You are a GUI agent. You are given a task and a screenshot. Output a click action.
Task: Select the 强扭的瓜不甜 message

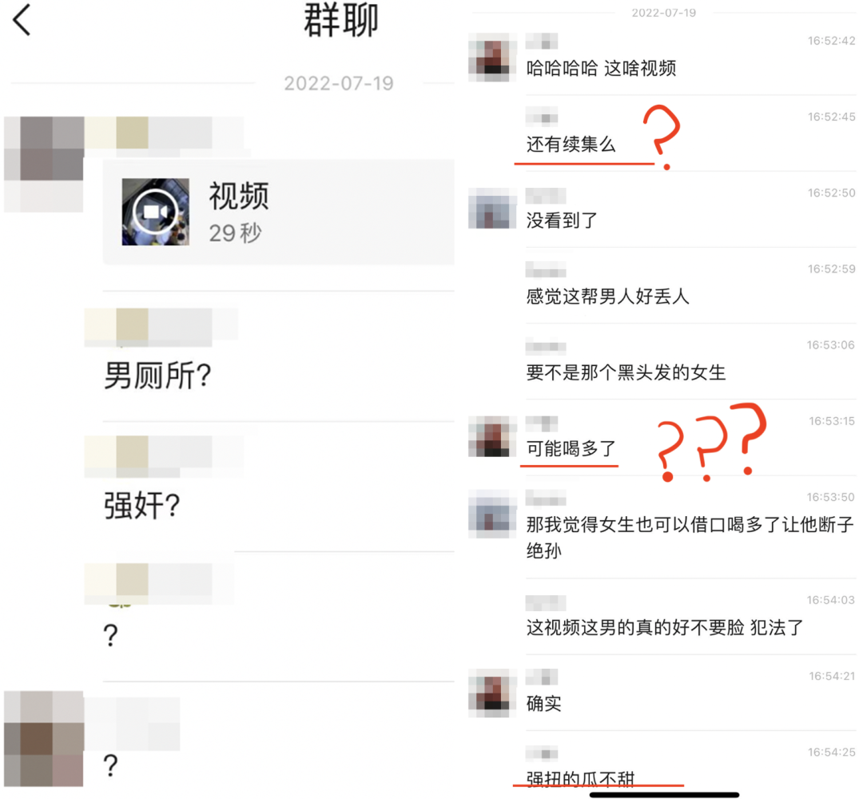[x=581, y=779]
